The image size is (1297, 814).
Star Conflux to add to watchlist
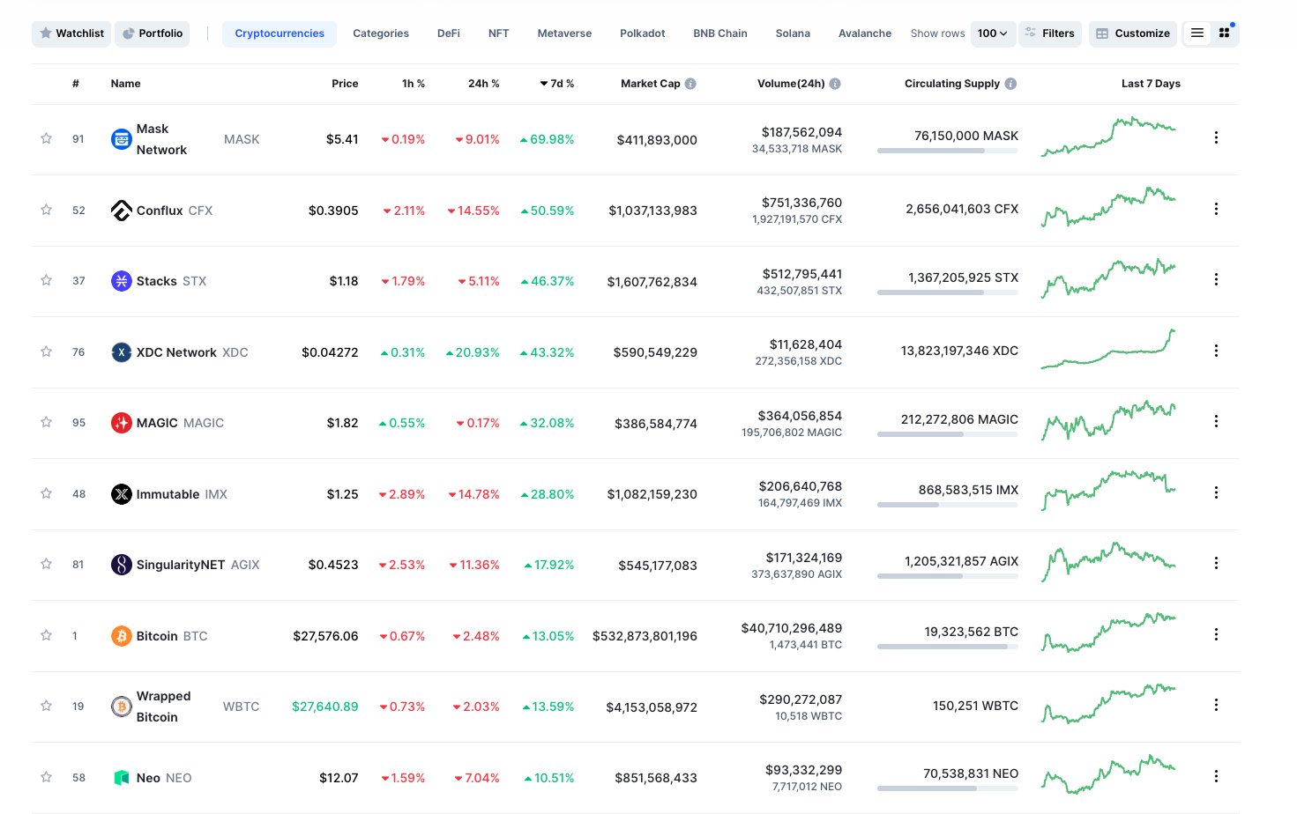click(46, 210)
